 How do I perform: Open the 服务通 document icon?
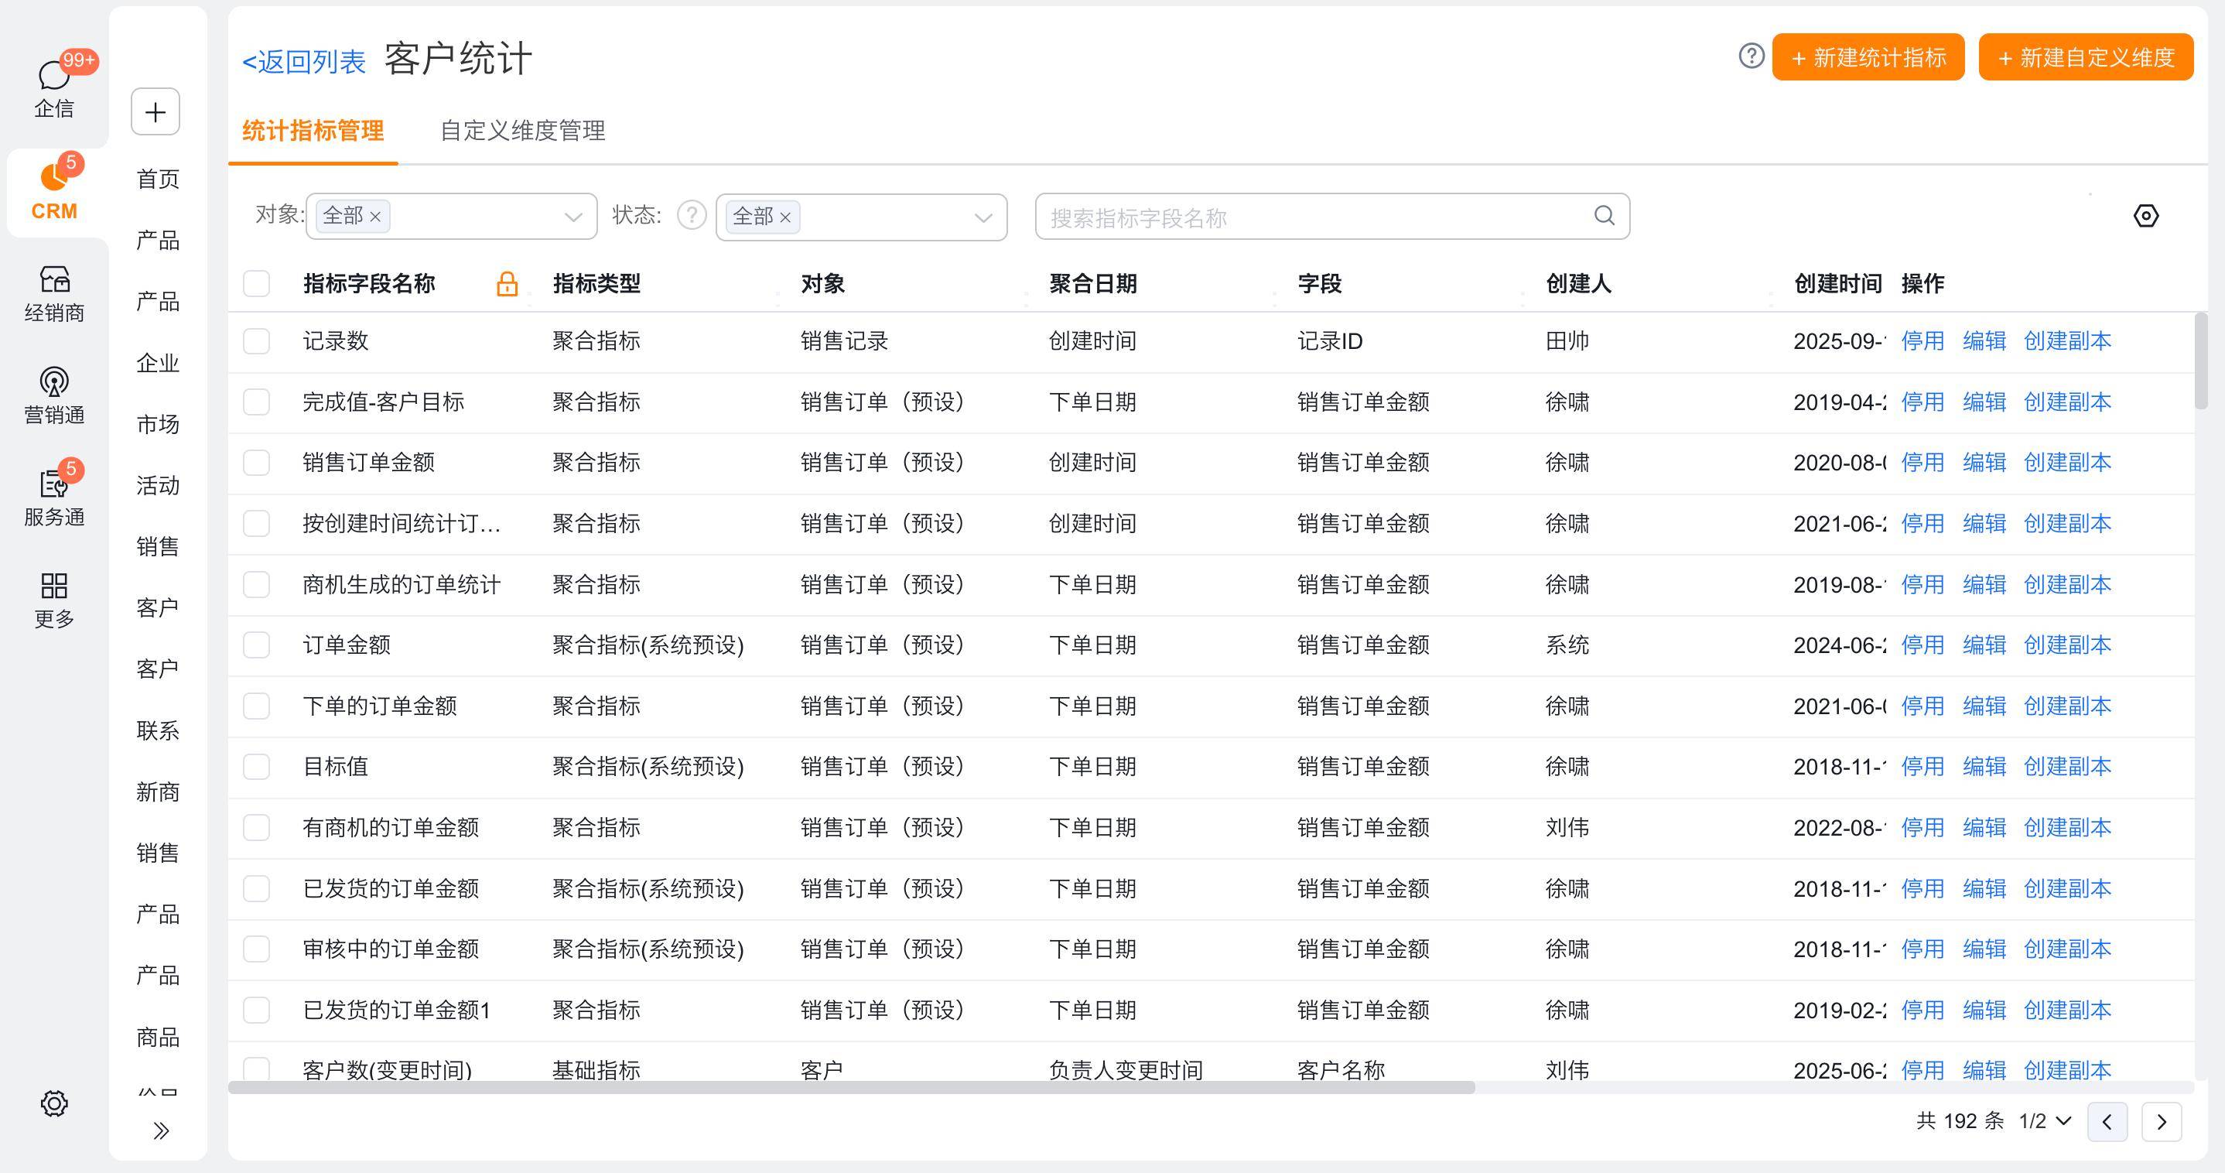(53, 484)
